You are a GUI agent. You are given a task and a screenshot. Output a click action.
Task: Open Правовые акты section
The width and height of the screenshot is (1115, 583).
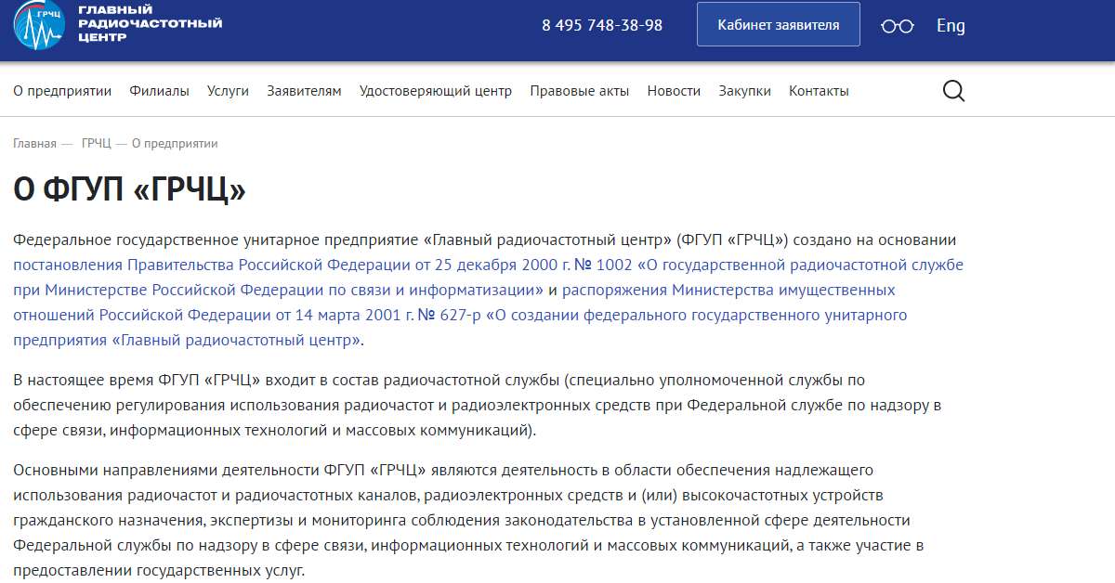coord(579,91)
